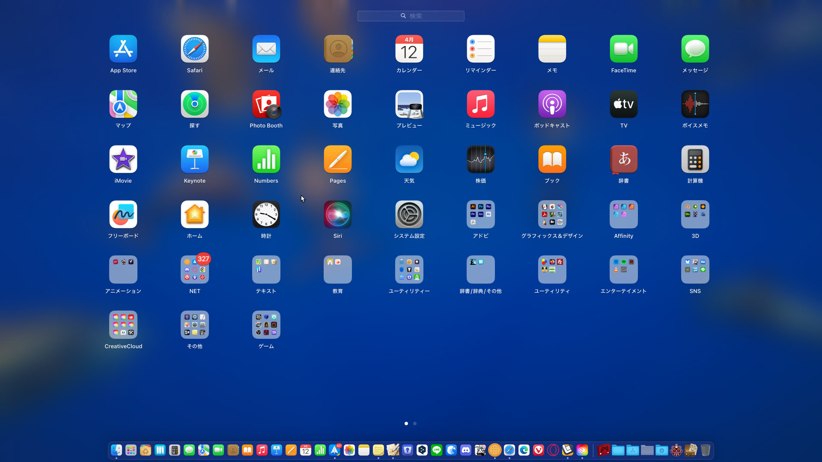The height and width of the screenshot is (462, 822).
Task: Launch FaceTime from the Launchpad grid
Action: pyautogui.click(x=624, y=49)
